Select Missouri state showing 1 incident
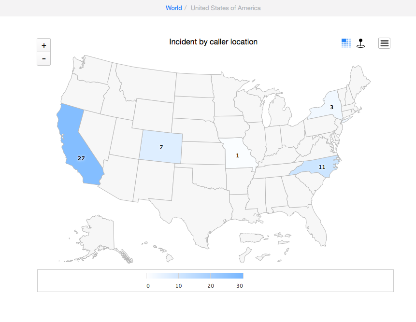 pos(238,155)
